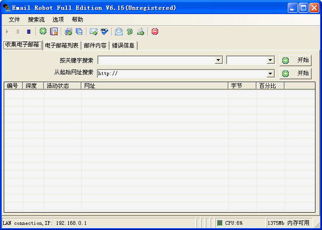Click the 字节 column header
The height and width of the screenshot is (230, 322).
(x=242, y=86)
